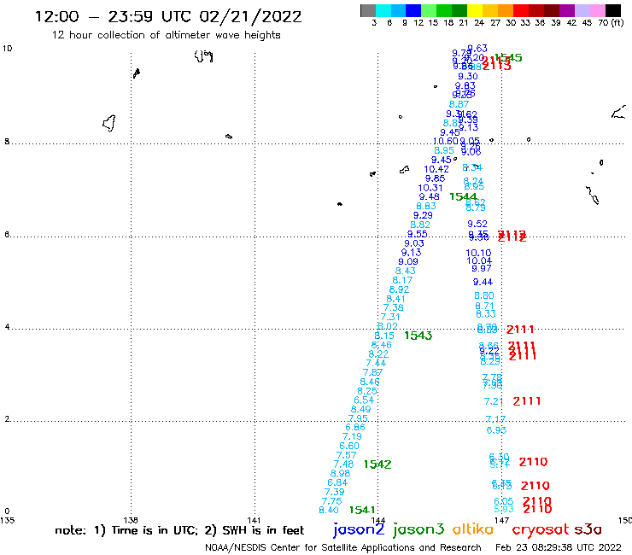
Task: Select the pink 70 ft color swatch
Action: click(x=597, y=10)
